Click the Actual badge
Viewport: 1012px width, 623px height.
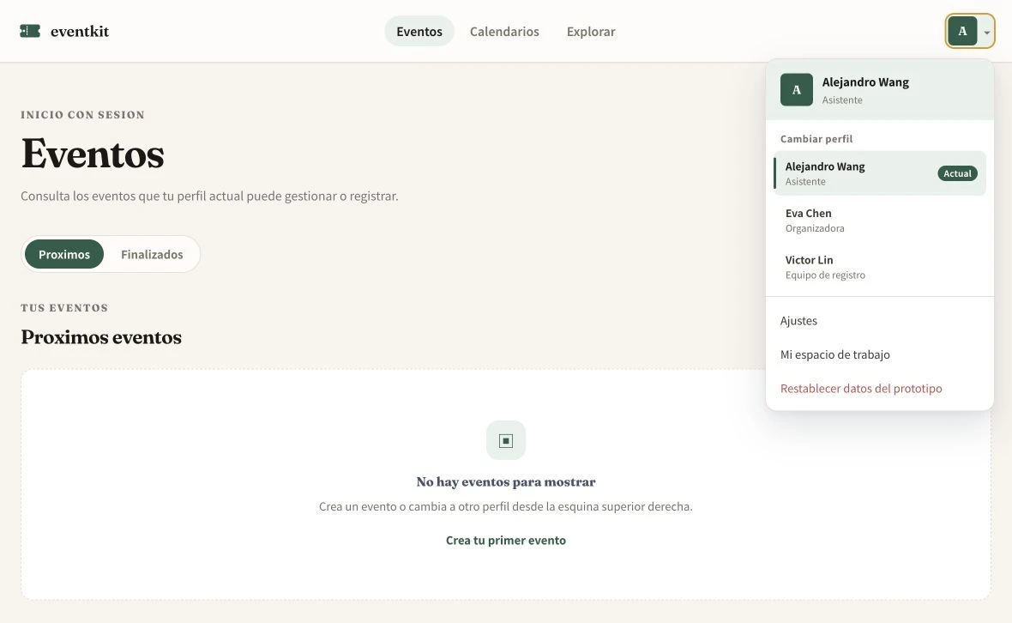pyautogui.click(x=957, y=173)
